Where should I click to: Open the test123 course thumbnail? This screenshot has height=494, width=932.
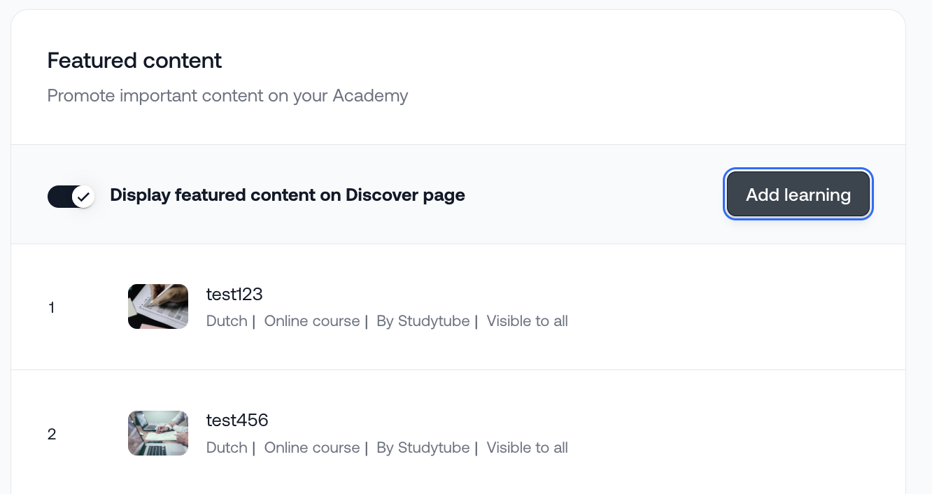point(158,306)
